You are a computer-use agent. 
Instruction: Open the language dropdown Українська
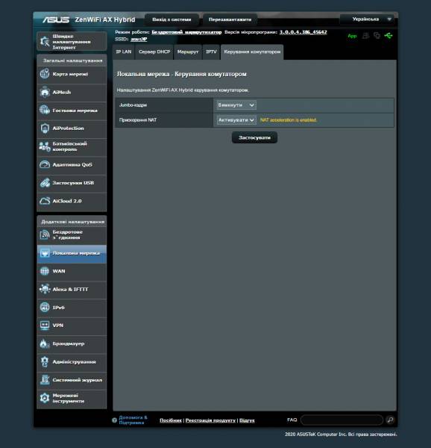tap(367, 19)
